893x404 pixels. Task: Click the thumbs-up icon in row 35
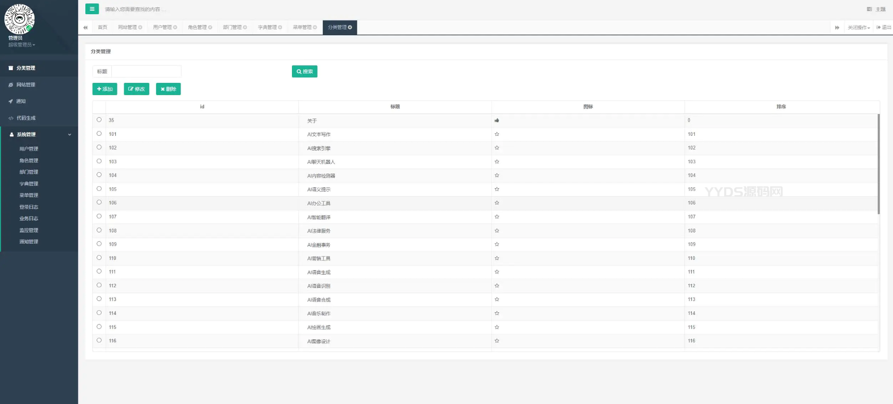tap(497, 120)
